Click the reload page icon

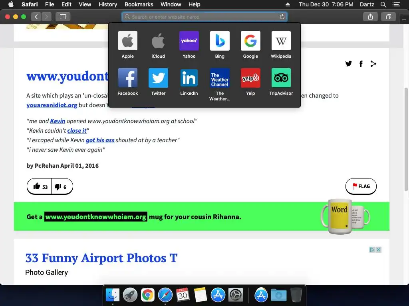[282, 17]
